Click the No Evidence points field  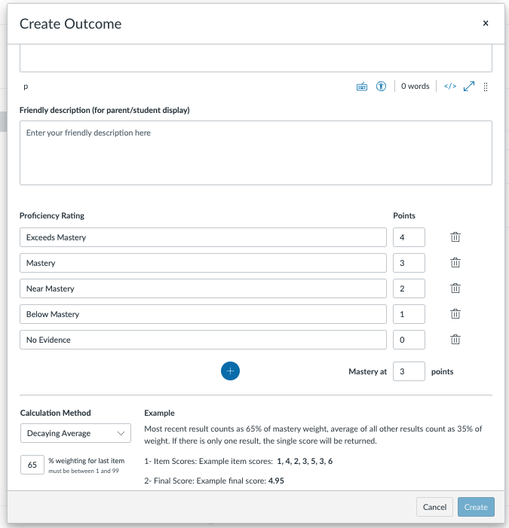[409, 340]
